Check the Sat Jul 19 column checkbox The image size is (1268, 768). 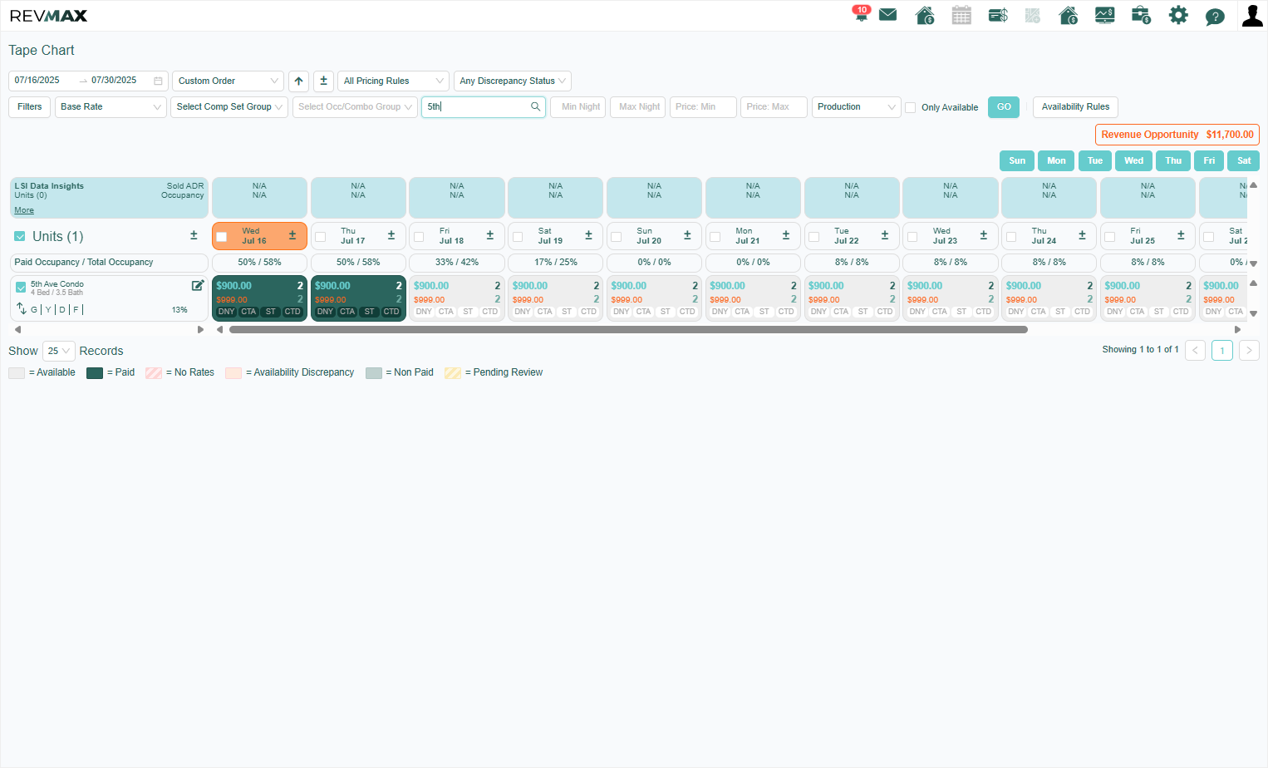[x=519, y=237]
